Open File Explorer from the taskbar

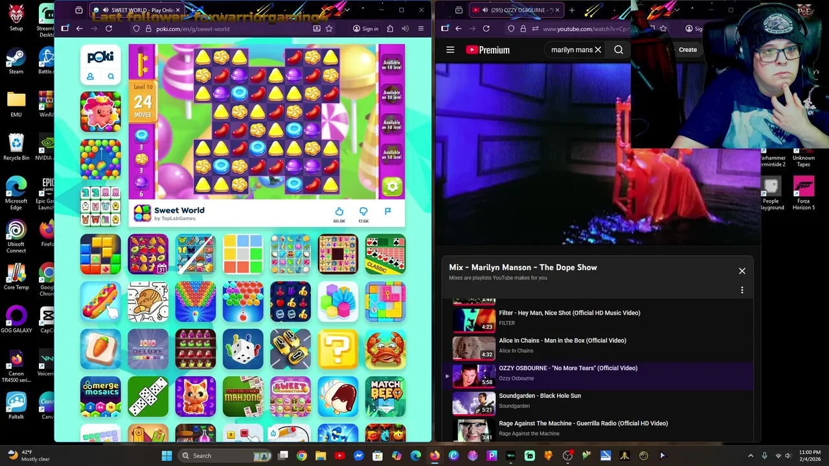pyautogui.click(x=321, y=456)
